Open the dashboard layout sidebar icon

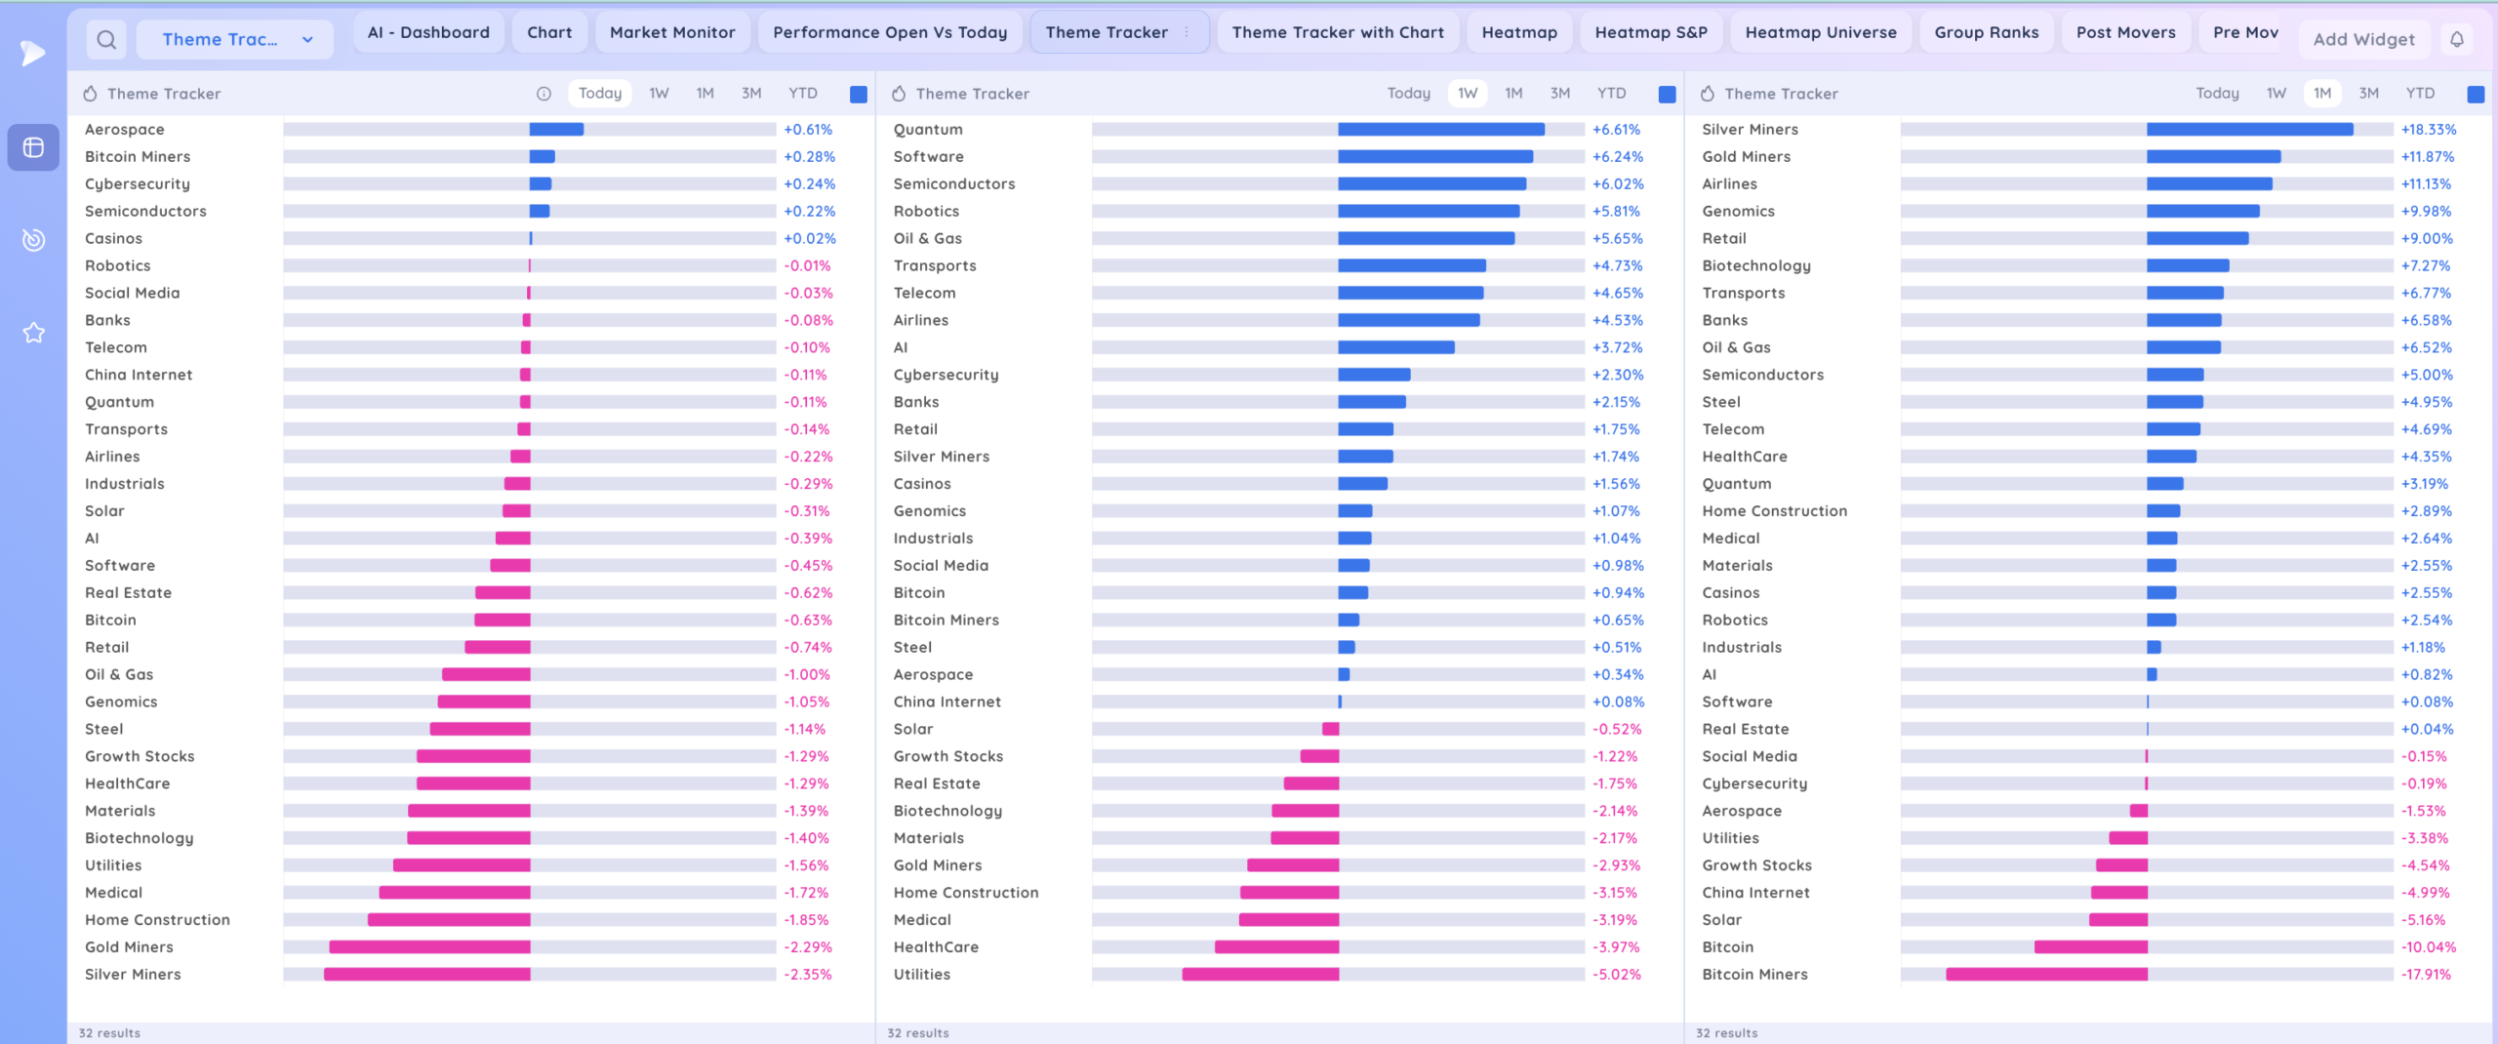(x=33, y=147)
